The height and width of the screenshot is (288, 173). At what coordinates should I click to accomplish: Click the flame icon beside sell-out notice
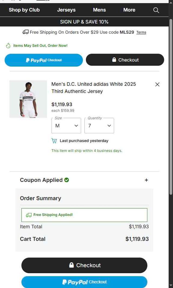click(8, 46)
